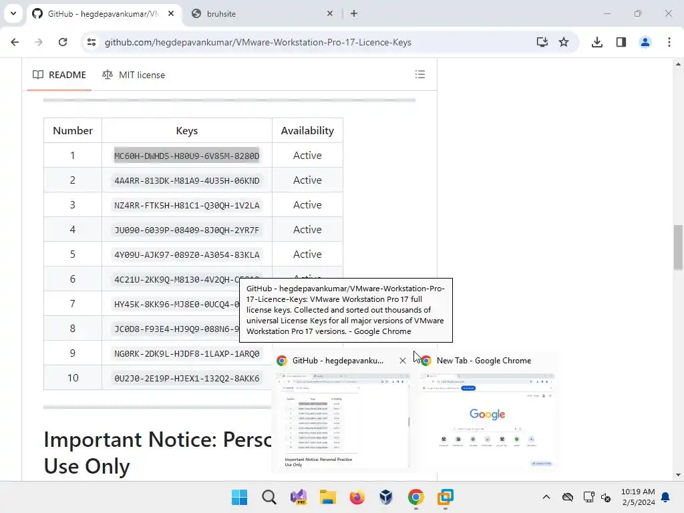Open the GitHub window thumbnail preview

point(343,421)
